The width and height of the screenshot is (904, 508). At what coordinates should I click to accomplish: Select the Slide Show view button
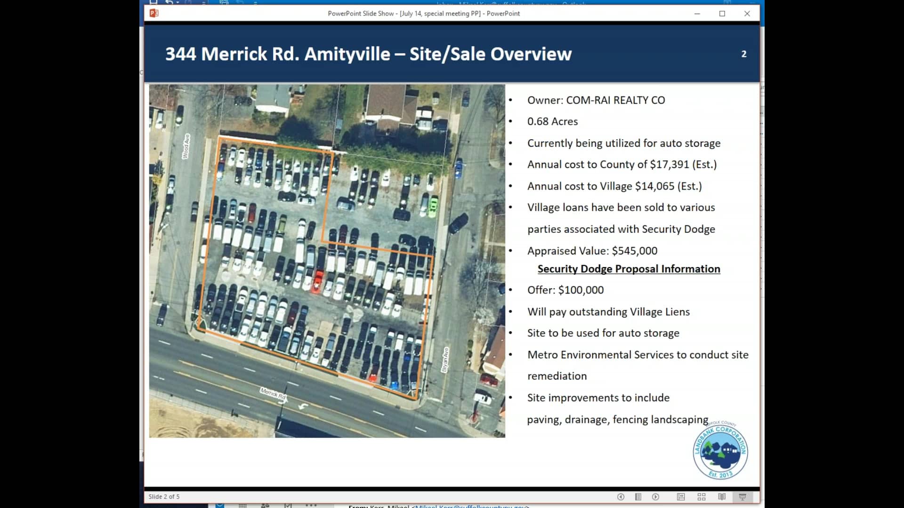[x=743, y=497]
